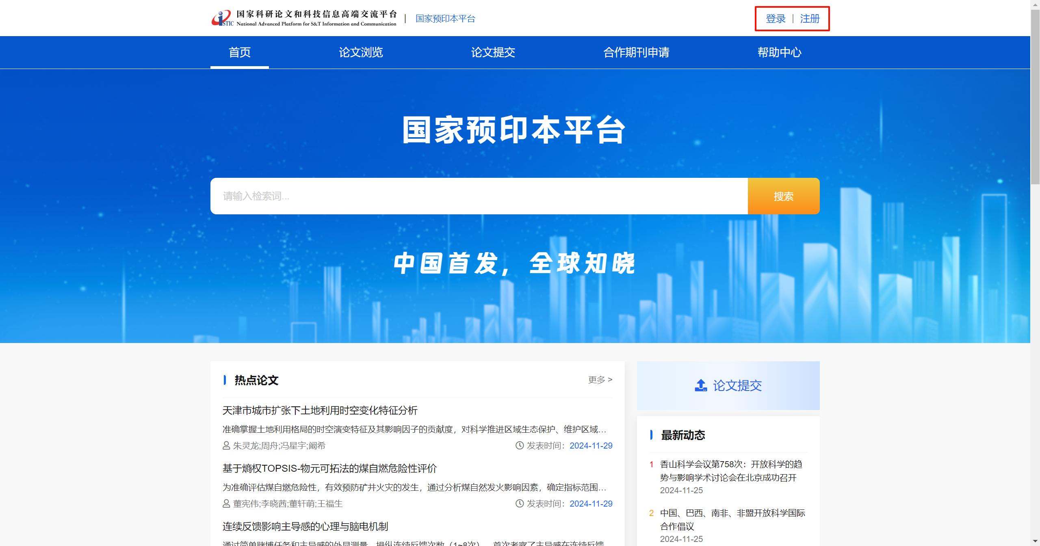
Task: Click the scrollbar up arrow
Action: [x=1035, y=4]
